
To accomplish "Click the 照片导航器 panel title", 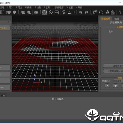I will tap(58, 99).
